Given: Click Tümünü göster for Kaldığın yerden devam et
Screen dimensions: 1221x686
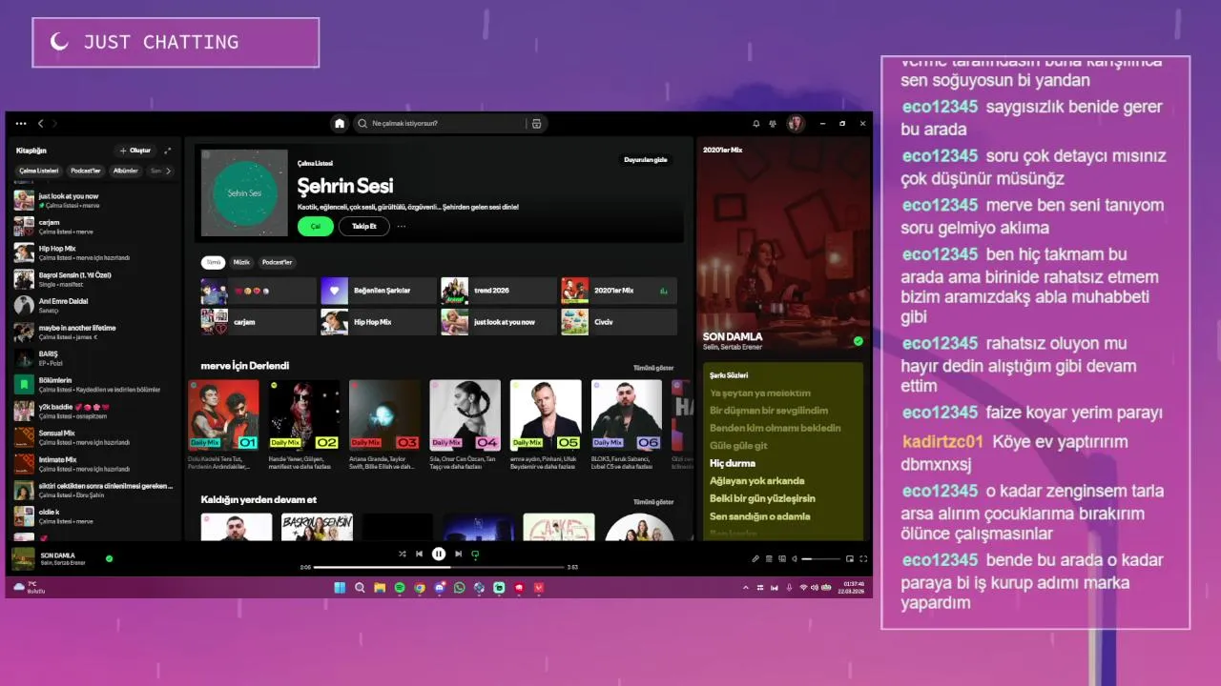Looking at the screenshot, I should pos(653,501).
